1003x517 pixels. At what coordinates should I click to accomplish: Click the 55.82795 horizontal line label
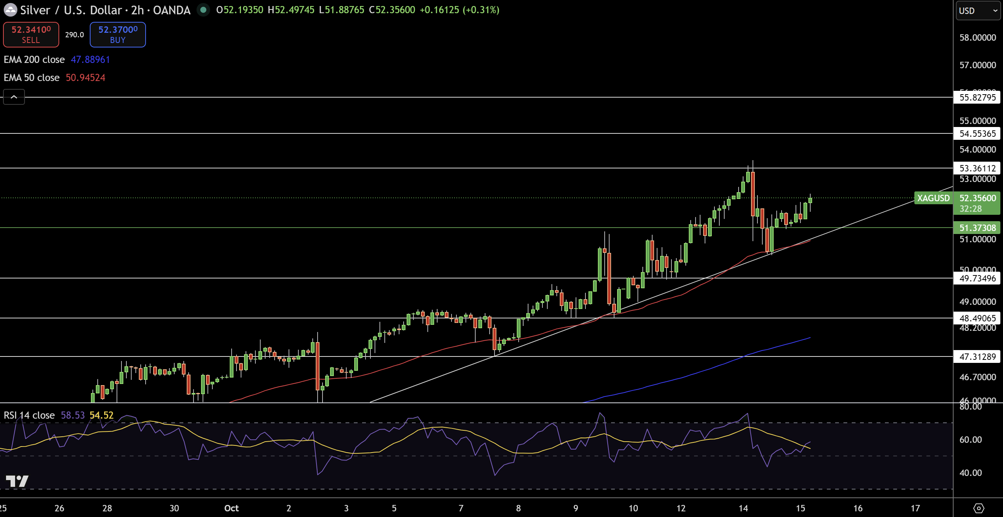977,97
